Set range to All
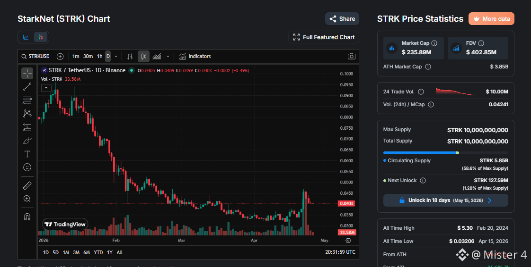 [120, 252]
